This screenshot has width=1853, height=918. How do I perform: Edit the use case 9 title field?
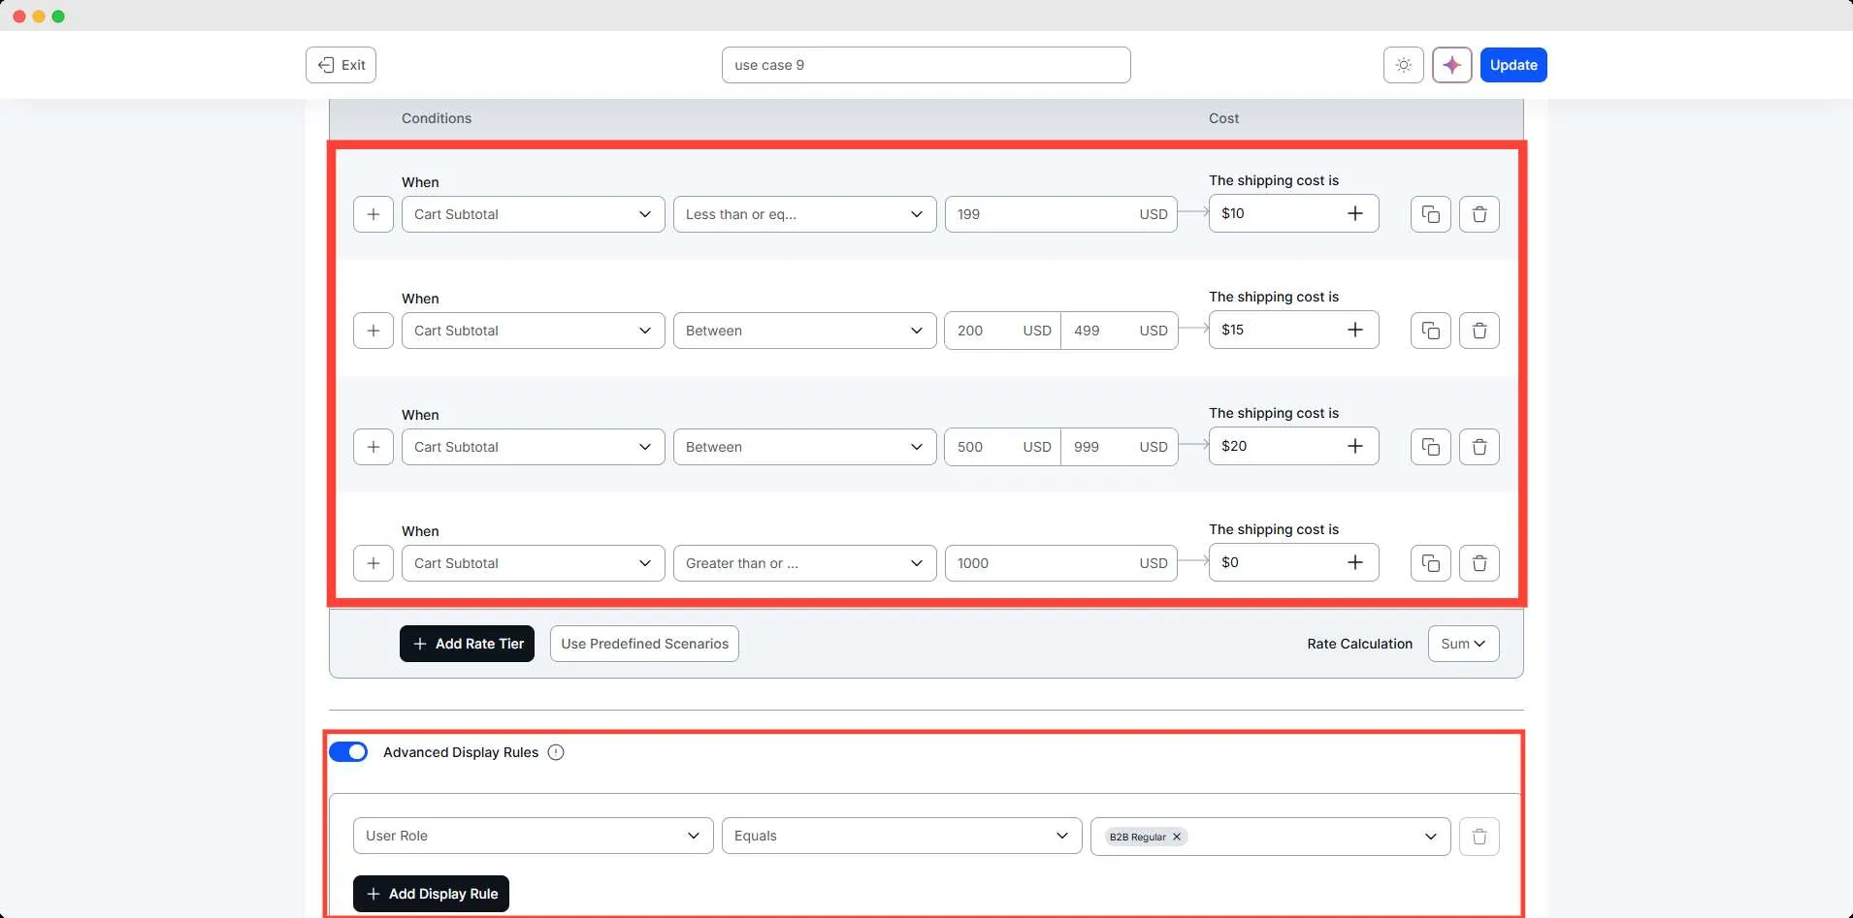tap(926, 64)
